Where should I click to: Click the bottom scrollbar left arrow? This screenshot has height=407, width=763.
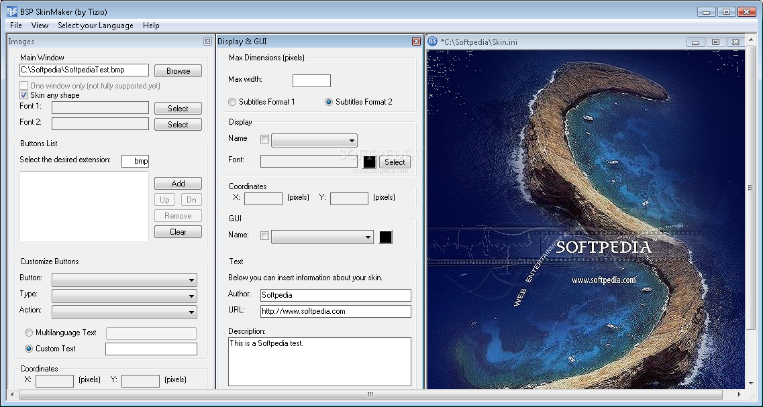tap(11, 394)
